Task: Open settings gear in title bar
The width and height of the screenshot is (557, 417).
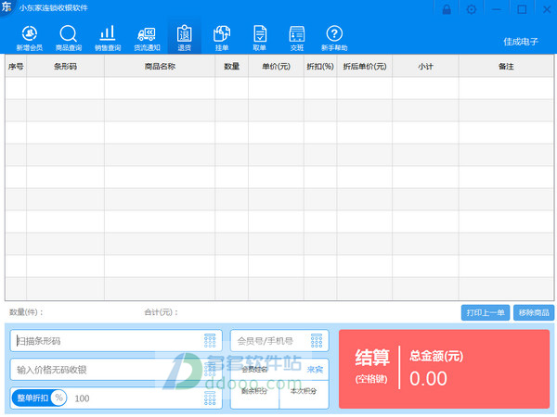Action: (471, 9)
